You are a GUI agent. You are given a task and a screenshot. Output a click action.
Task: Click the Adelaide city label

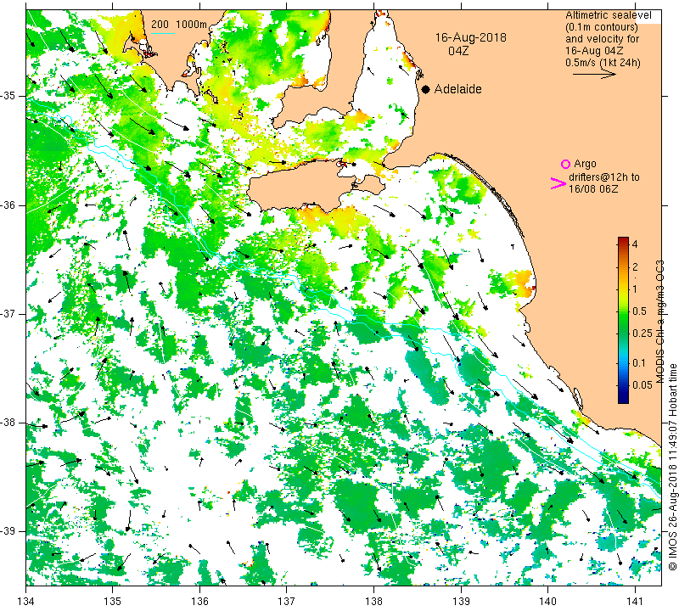coord(457,89)
